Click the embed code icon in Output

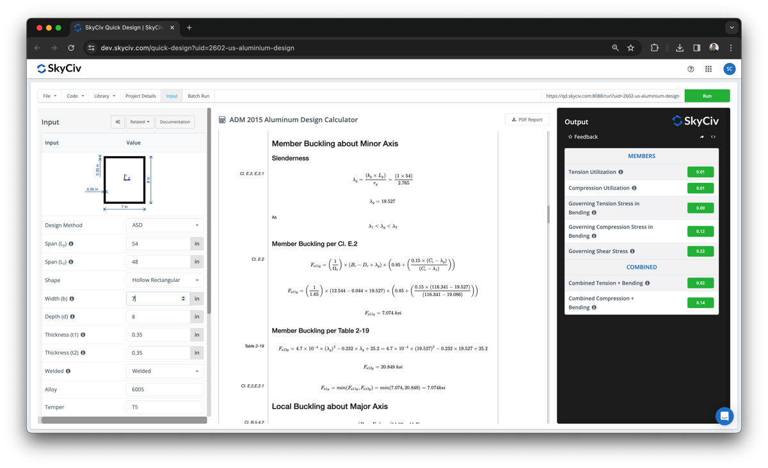[713, 137]
